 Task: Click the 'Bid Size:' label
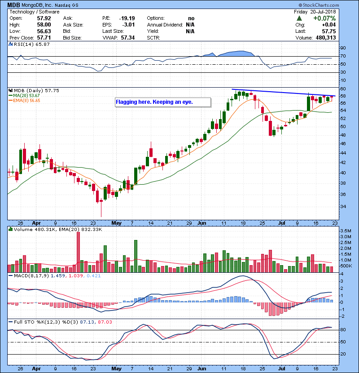click(72, 38)
